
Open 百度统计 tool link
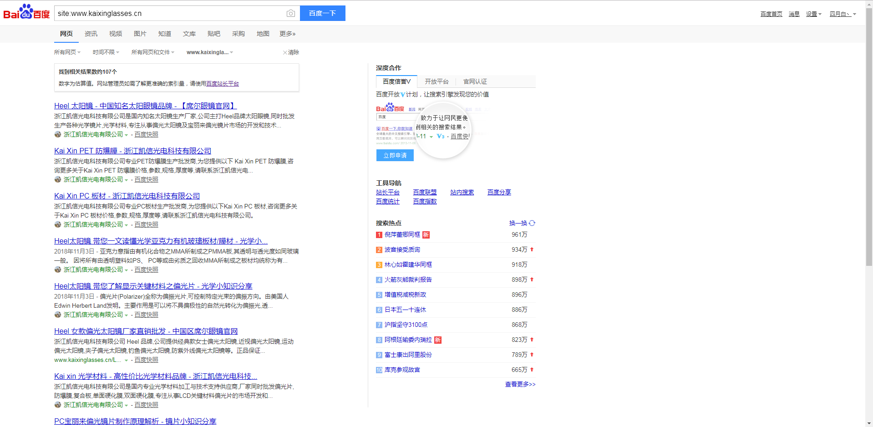pos(388,201)
